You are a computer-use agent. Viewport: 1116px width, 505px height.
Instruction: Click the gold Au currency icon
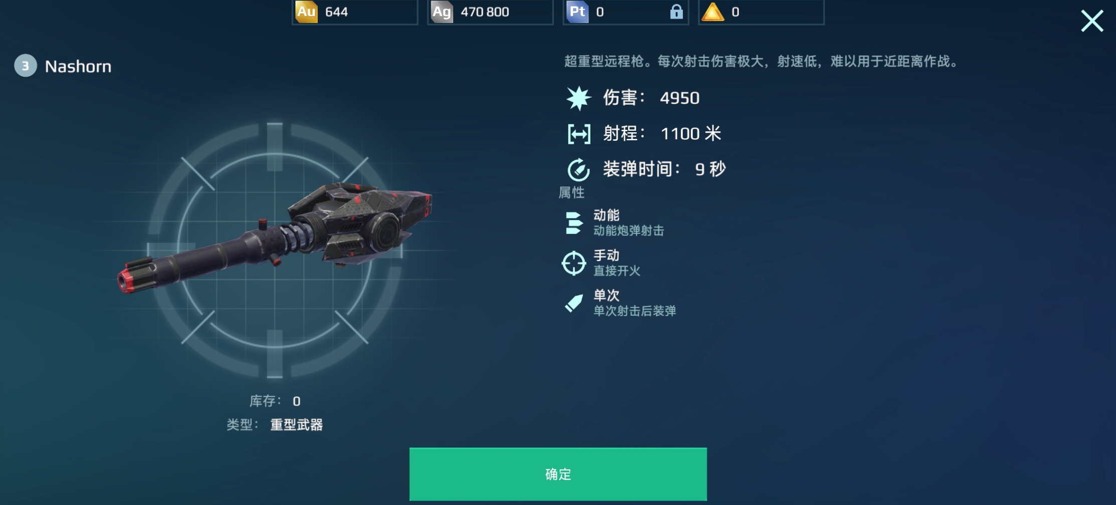tap(306, 11)
